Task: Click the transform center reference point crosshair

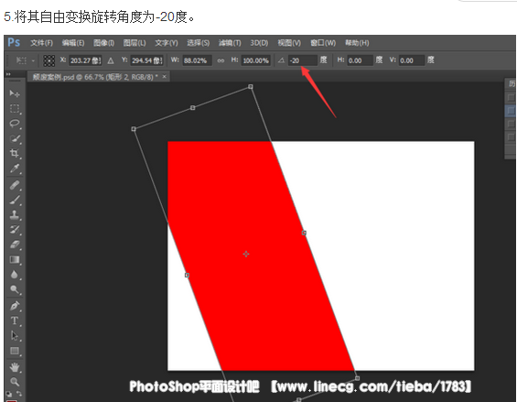Action: click(246, 254)
